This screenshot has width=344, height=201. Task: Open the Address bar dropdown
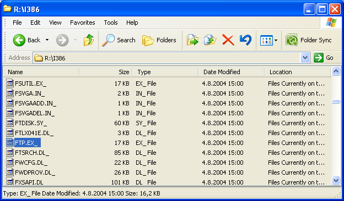pos(305,58)
